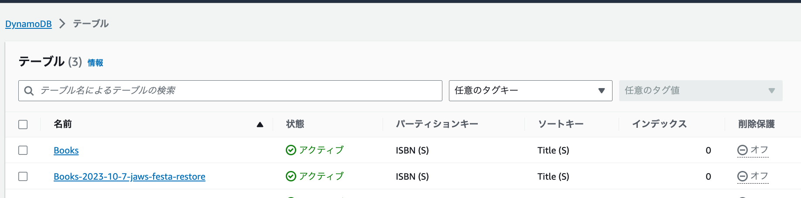Click index count 0 in Books row
The image size is (801, 198).
coord(709,150)
